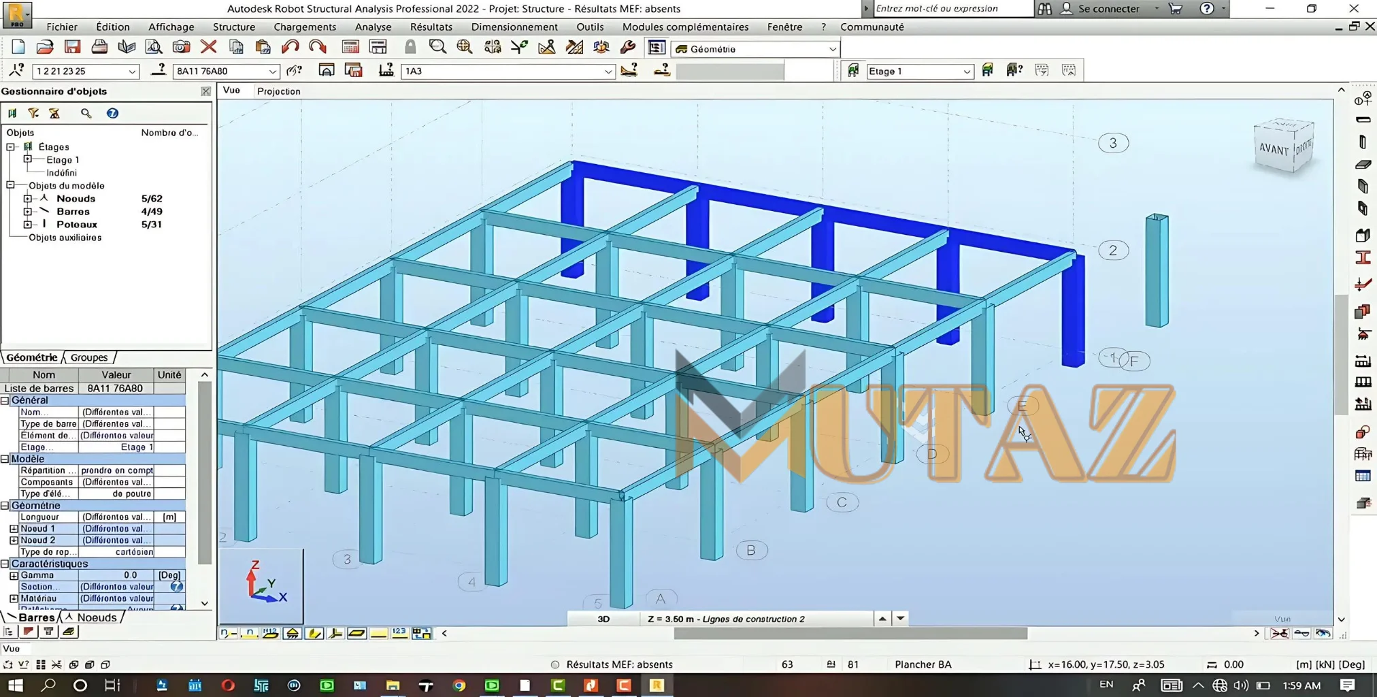The height and width of the screenshot is (697, 1377).
Task: Toggle bar numbers display icon
Action: [x=250, y=633]
